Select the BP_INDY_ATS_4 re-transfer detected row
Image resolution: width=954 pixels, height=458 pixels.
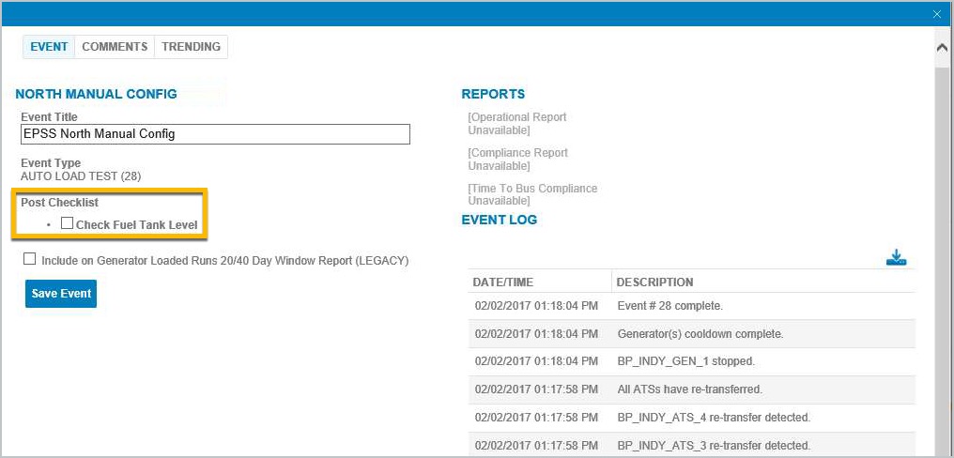pos(692,418)
